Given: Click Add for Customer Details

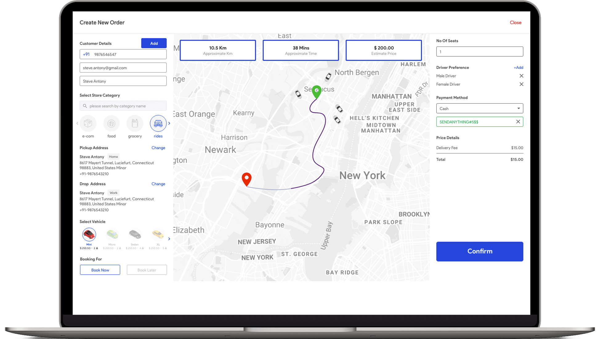Looking at the screenshot, I should [154, 43].
